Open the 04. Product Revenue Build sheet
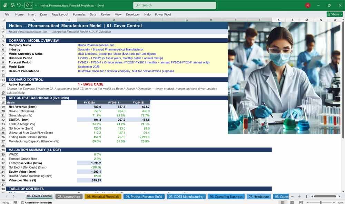345x204 pixels. coord(144,196)
